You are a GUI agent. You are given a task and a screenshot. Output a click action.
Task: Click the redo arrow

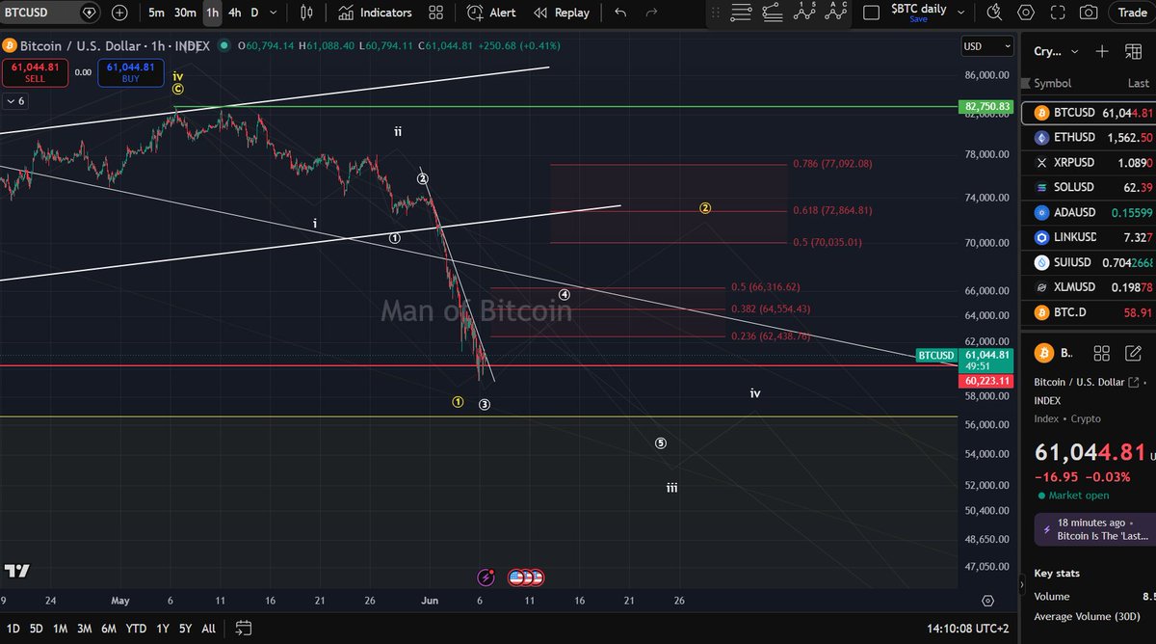pyautogui.click(x=652, y=13)
